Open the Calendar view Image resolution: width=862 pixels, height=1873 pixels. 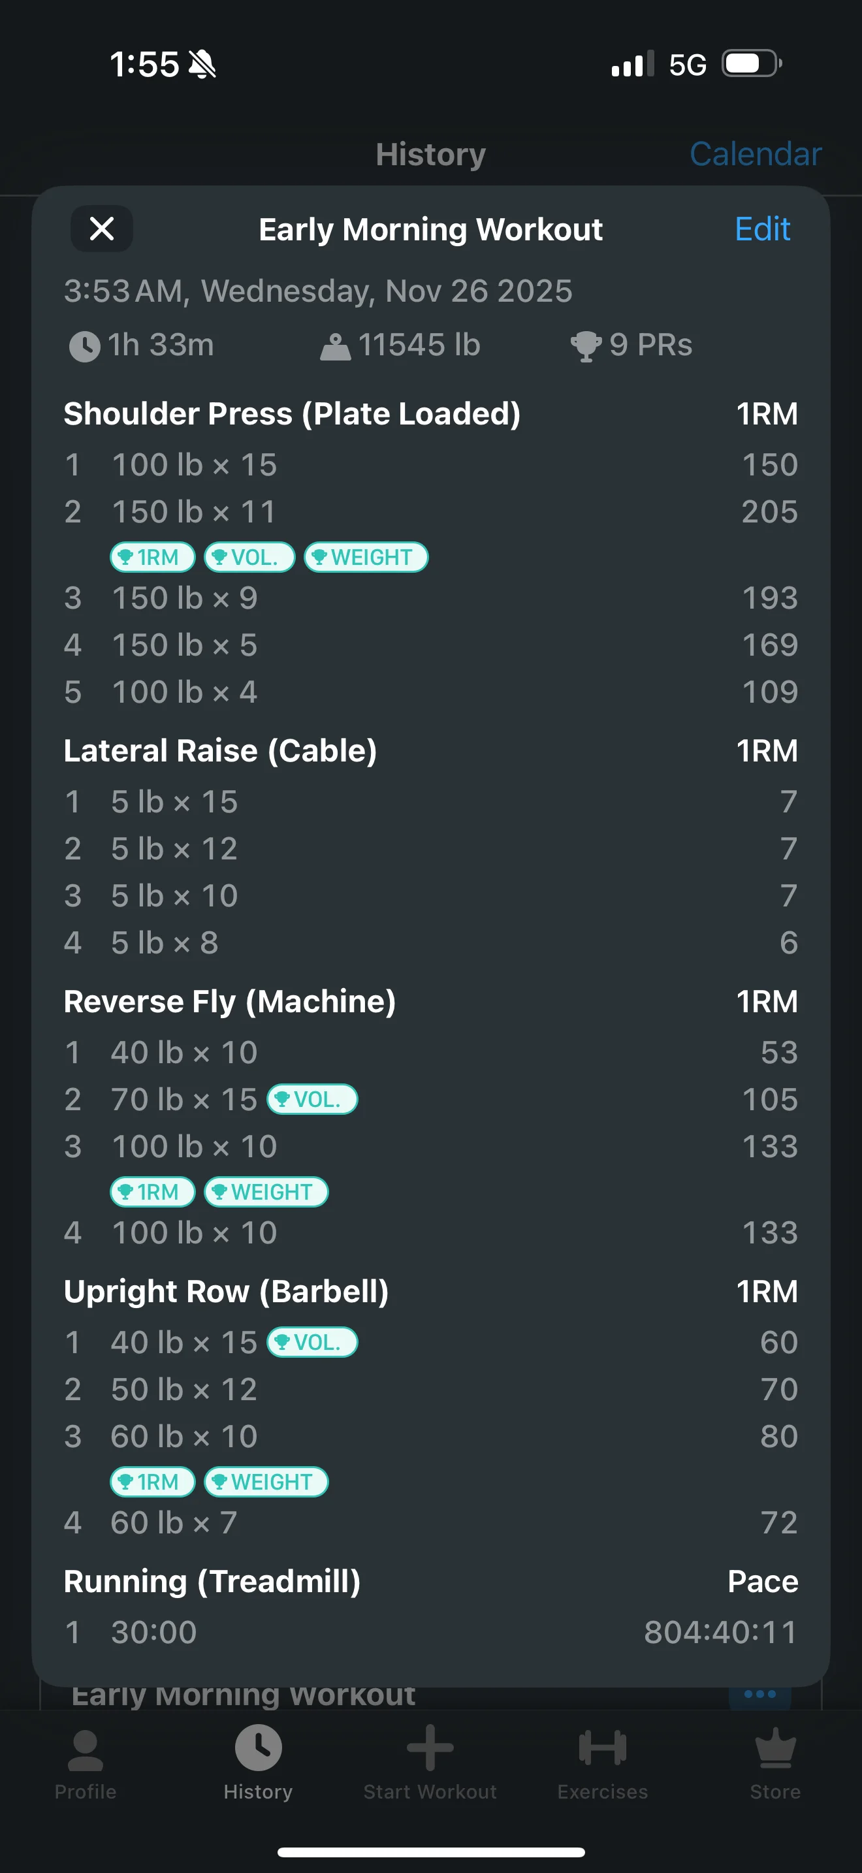[x=755, y=154]
